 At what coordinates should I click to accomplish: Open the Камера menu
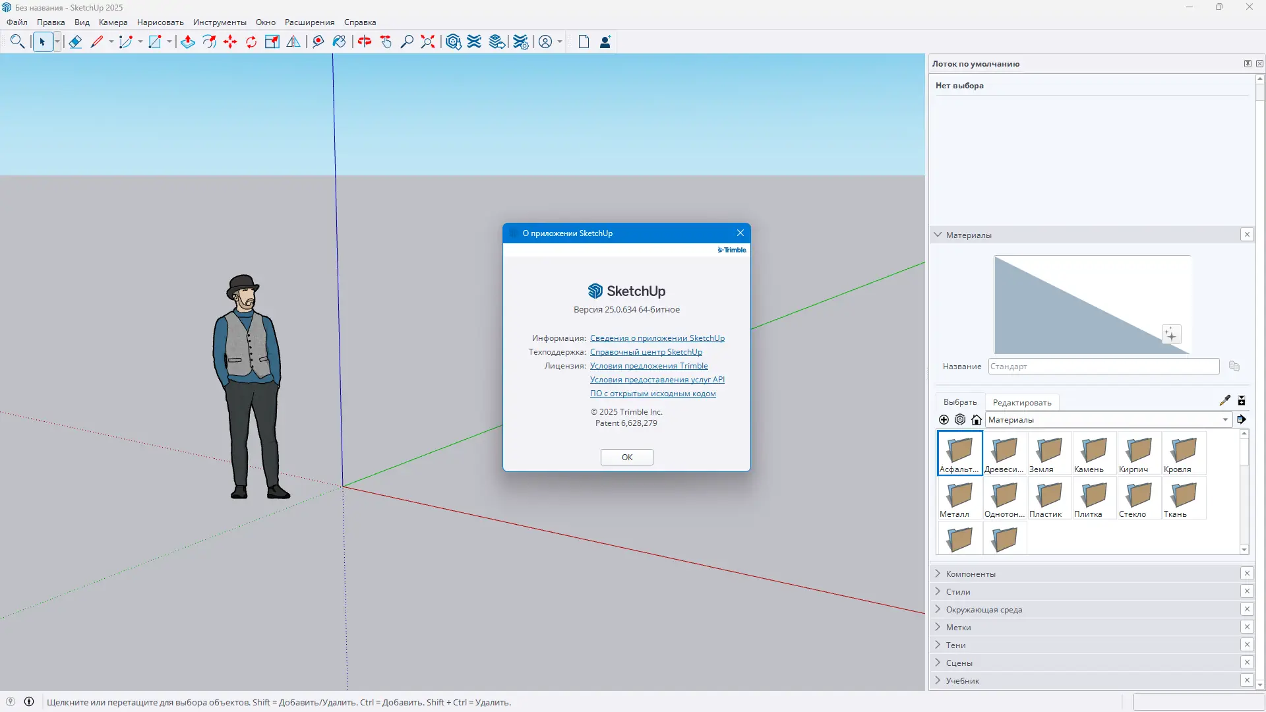point(113,22)
